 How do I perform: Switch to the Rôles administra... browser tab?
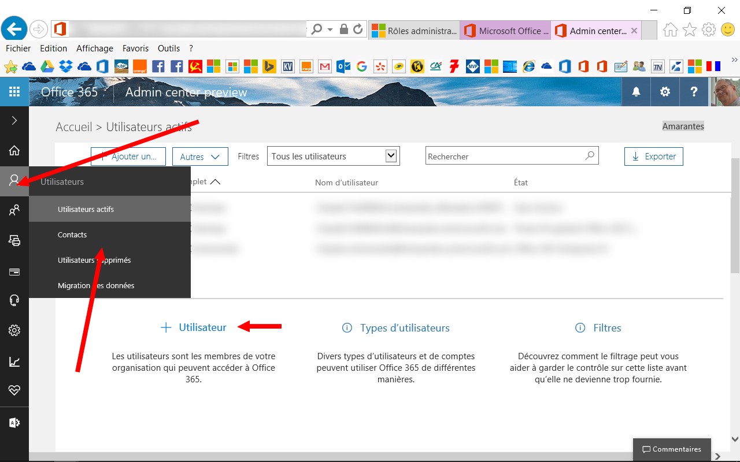(x=414, y=31)
